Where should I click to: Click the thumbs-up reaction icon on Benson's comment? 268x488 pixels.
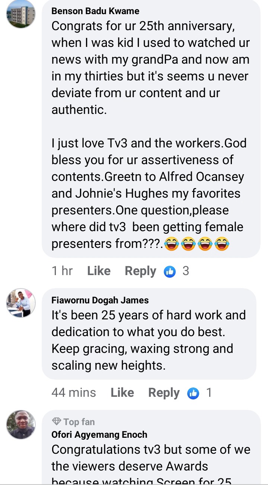pyautogui.click(x=170, y=272)
